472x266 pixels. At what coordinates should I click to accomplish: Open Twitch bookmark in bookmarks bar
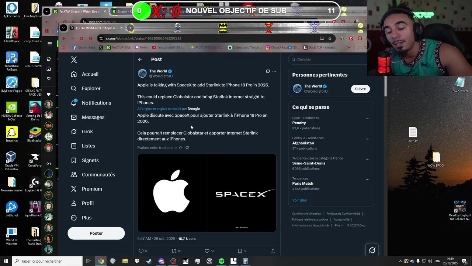(x=142, y=47)
